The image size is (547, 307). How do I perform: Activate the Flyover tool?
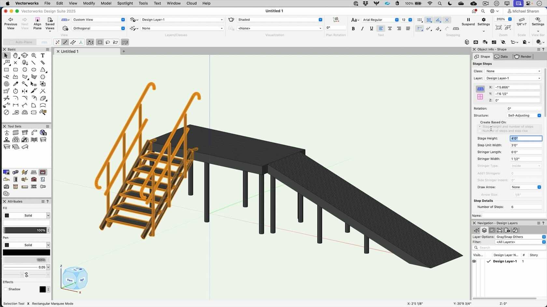tap(25, 56)
